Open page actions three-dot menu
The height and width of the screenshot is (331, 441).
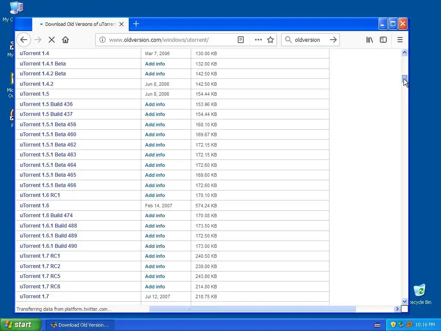tap(258, 40)
